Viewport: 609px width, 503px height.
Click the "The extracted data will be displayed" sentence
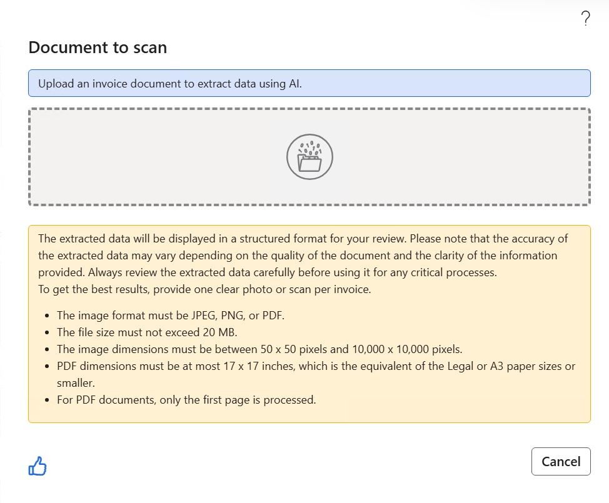222,239
